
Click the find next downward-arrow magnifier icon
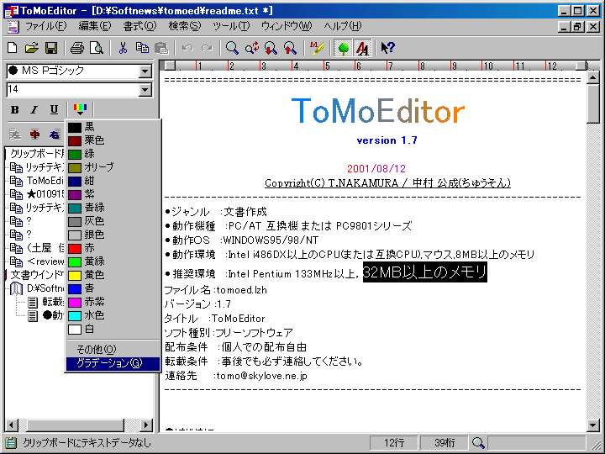271,48
